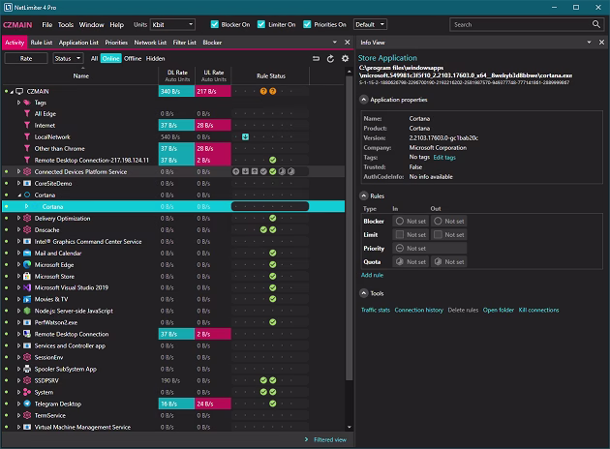The image size is (610, 449).
Task: Open the Tools menu
Action: [x=66, y=24]
